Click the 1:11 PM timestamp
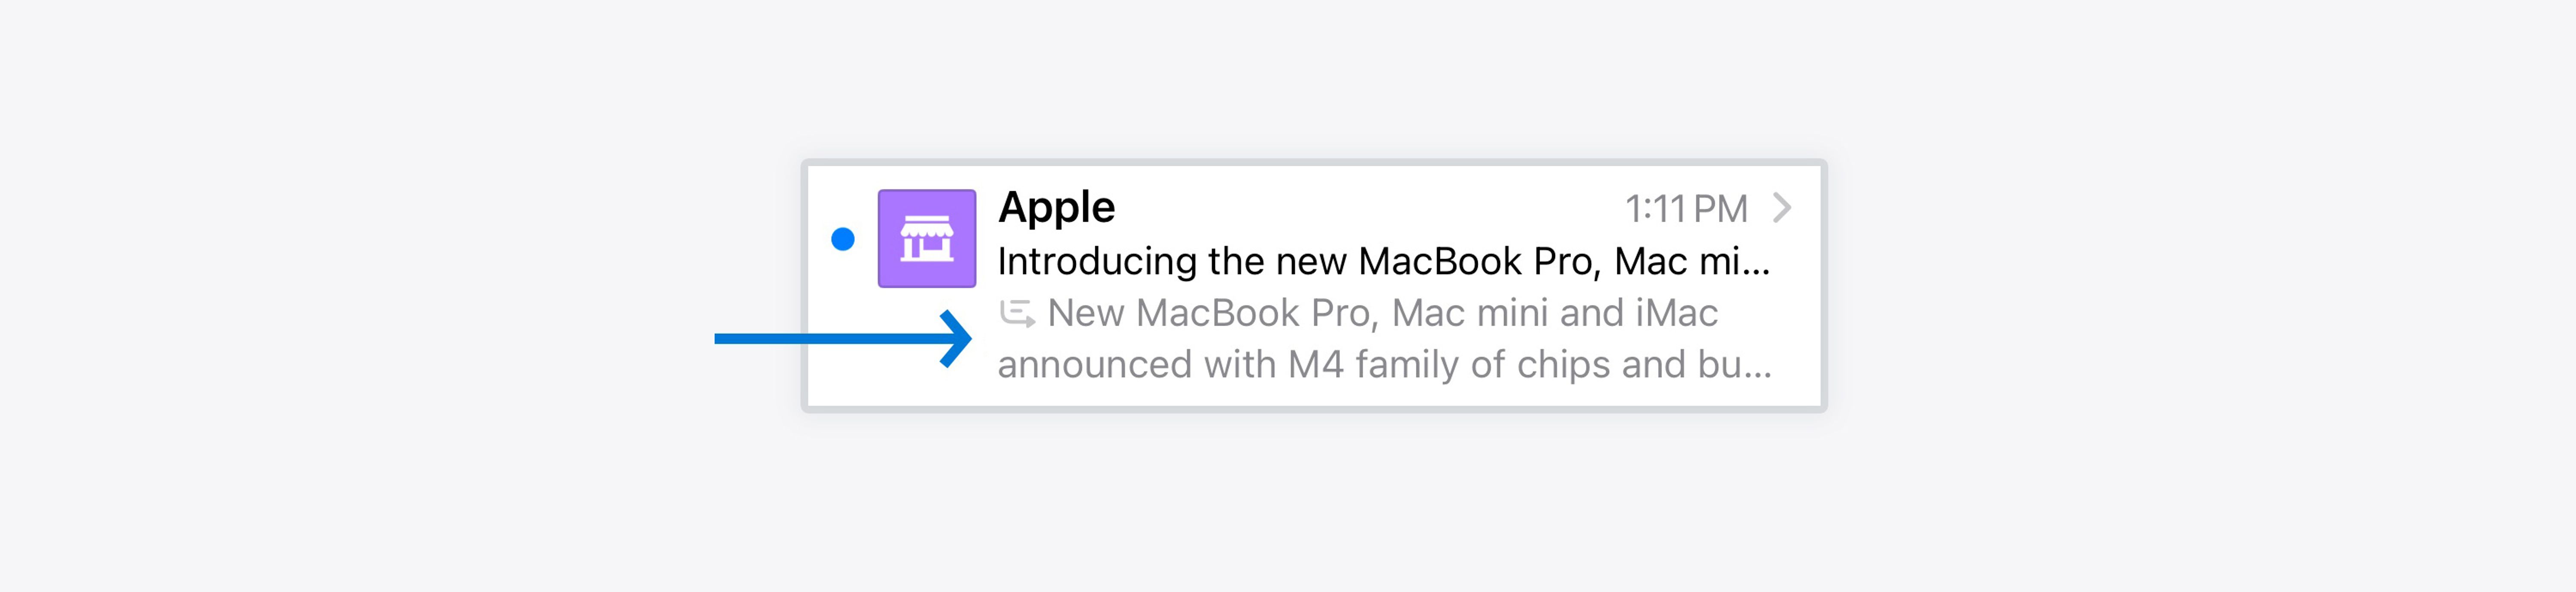 click(1686, 209)
